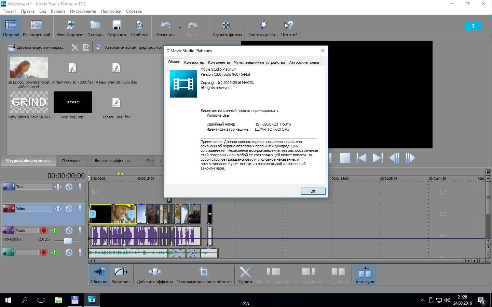Open Text track effects (plus icon)

pos(58,187)
